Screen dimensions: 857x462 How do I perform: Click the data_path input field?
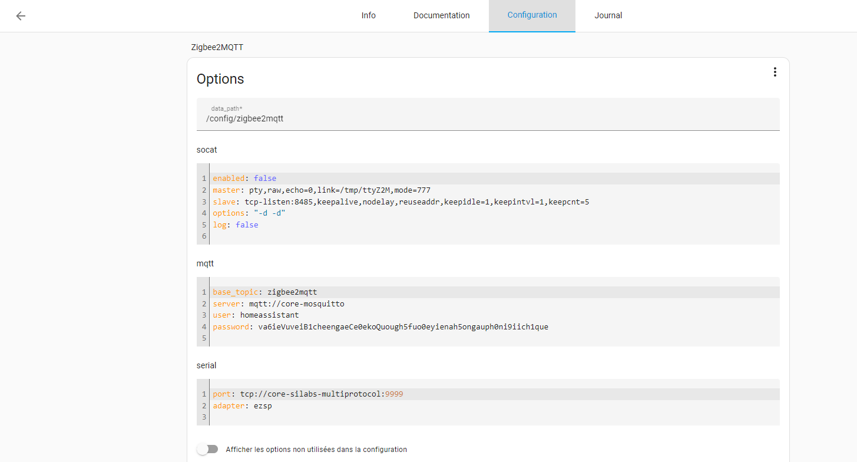[488, 118]
